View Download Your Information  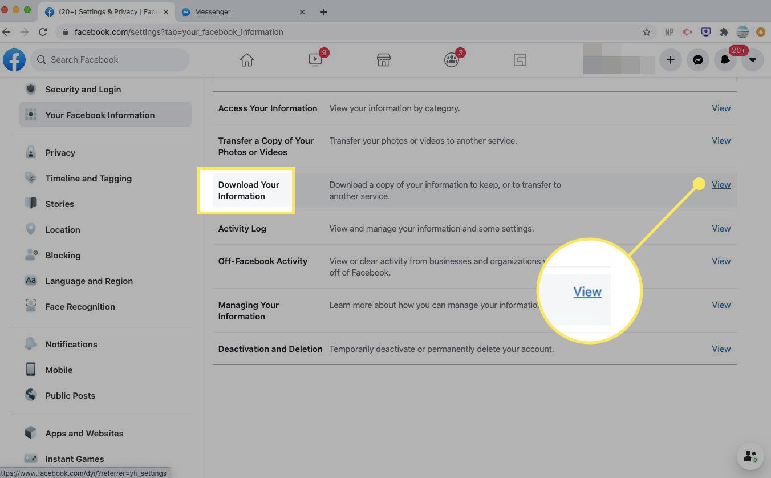[721, 185]
